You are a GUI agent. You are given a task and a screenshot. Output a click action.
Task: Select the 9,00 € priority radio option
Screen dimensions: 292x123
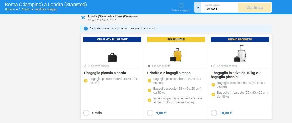150,113
